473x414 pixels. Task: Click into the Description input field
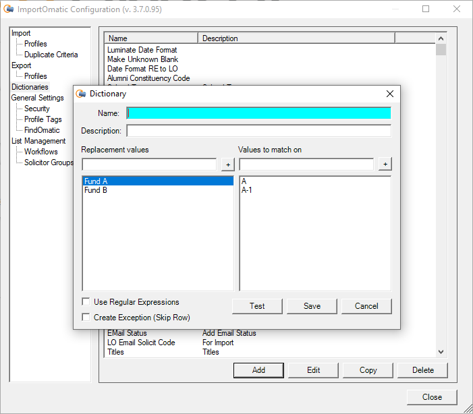[259, 131]
